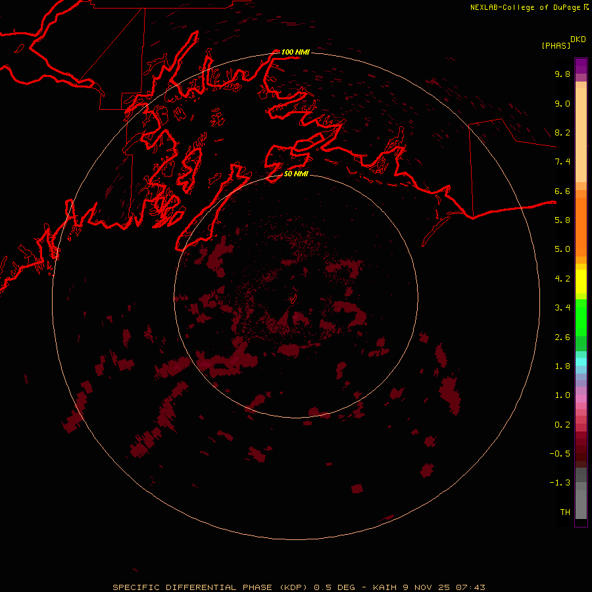Click the 1.8 legend value

(x=562, y=366)
